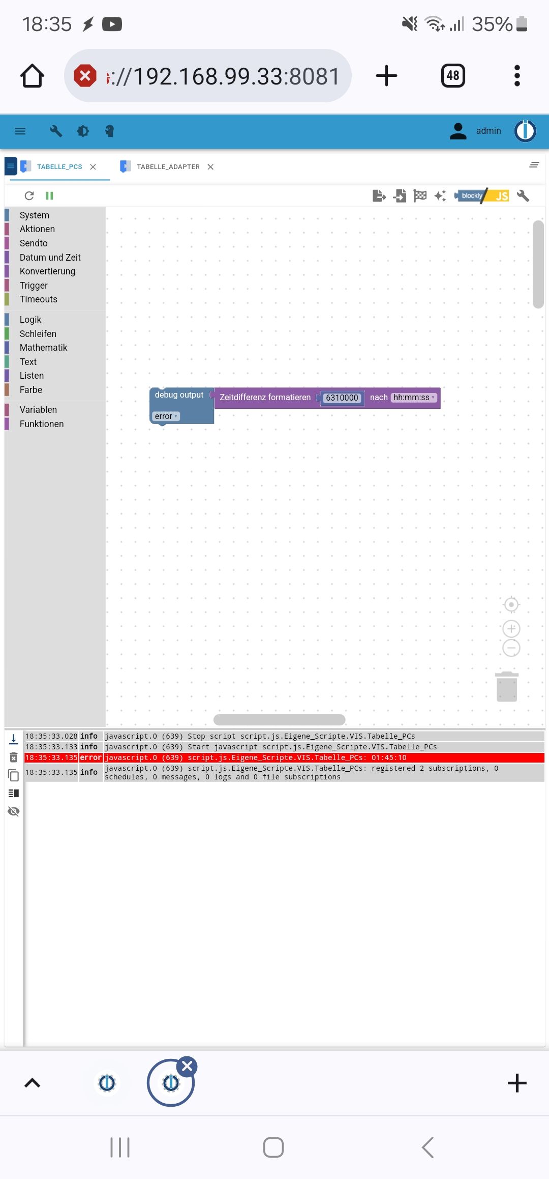Click the admin user button
This screenshot has height=1179, width=549.
click(x=476, y=131)
